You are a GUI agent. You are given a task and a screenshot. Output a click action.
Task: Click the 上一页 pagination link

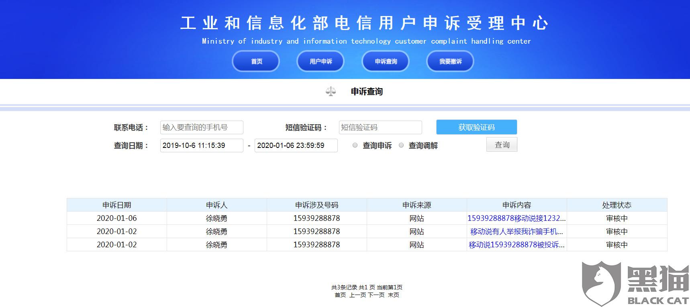pyautogui.click(x=357, y=295)
